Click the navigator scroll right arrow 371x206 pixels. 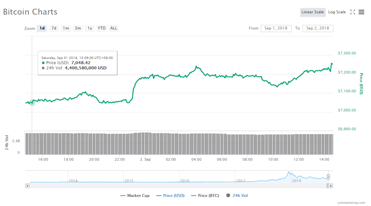[331, 186]
